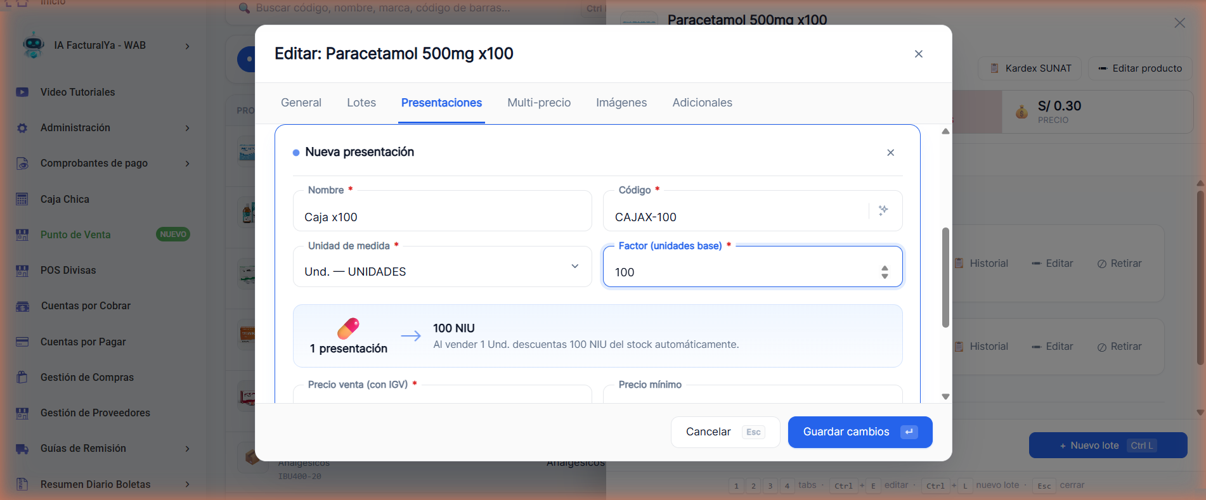Click the Nuevo lote button

(1108, 446)
